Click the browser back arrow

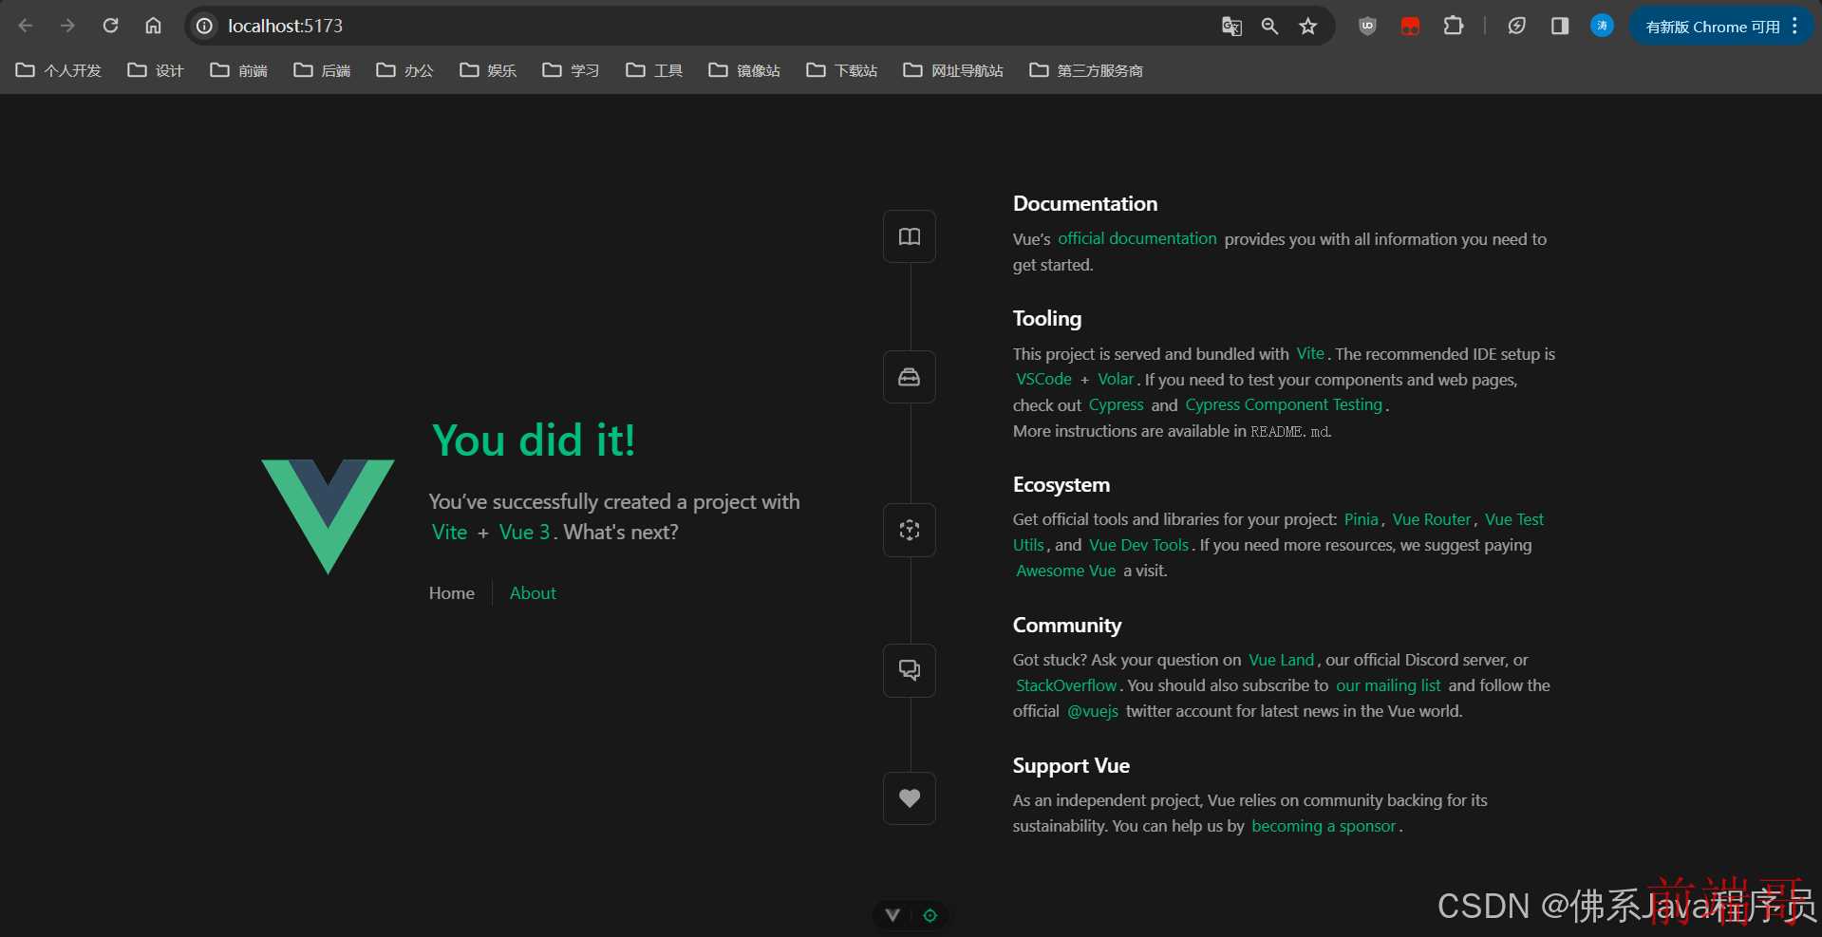coord(26,26)
